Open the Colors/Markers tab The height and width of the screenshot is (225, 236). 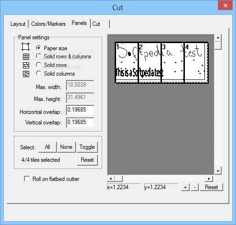pos(48,24)
